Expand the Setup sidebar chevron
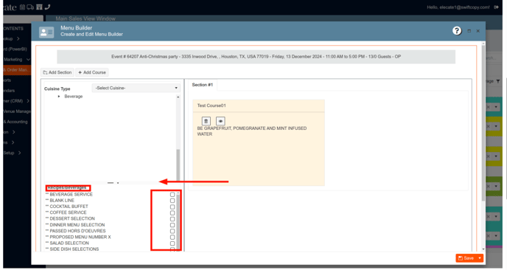Screen dimensions: 507x270 coord(19,153)
